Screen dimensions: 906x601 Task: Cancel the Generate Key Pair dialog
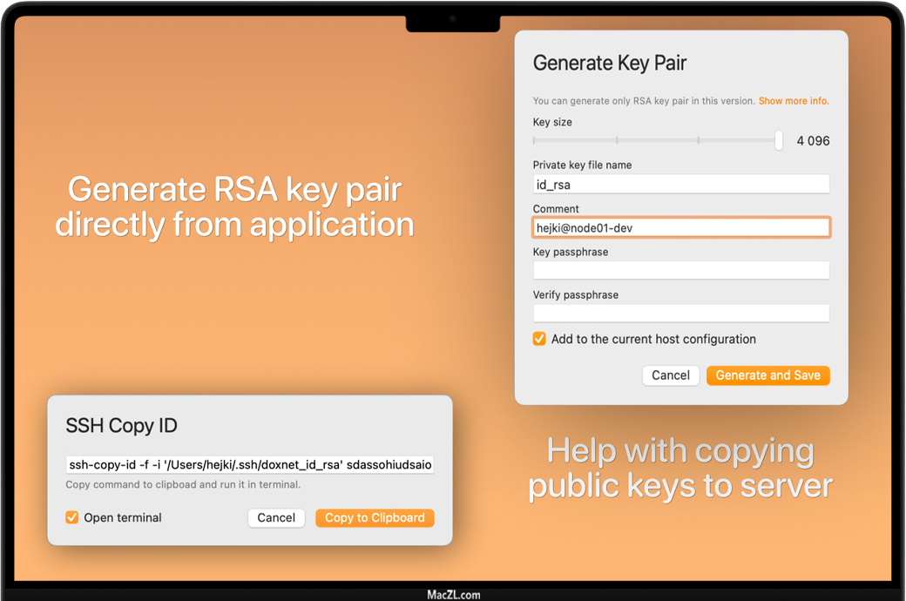pyautogui.click(x=671, y=375)
